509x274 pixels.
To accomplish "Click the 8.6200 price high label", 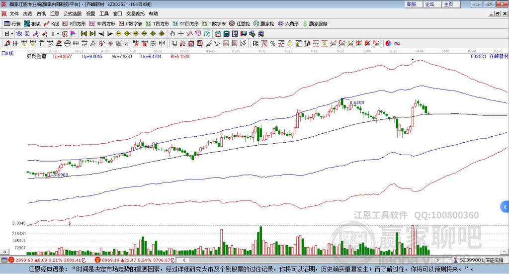I will coord(357,102).
